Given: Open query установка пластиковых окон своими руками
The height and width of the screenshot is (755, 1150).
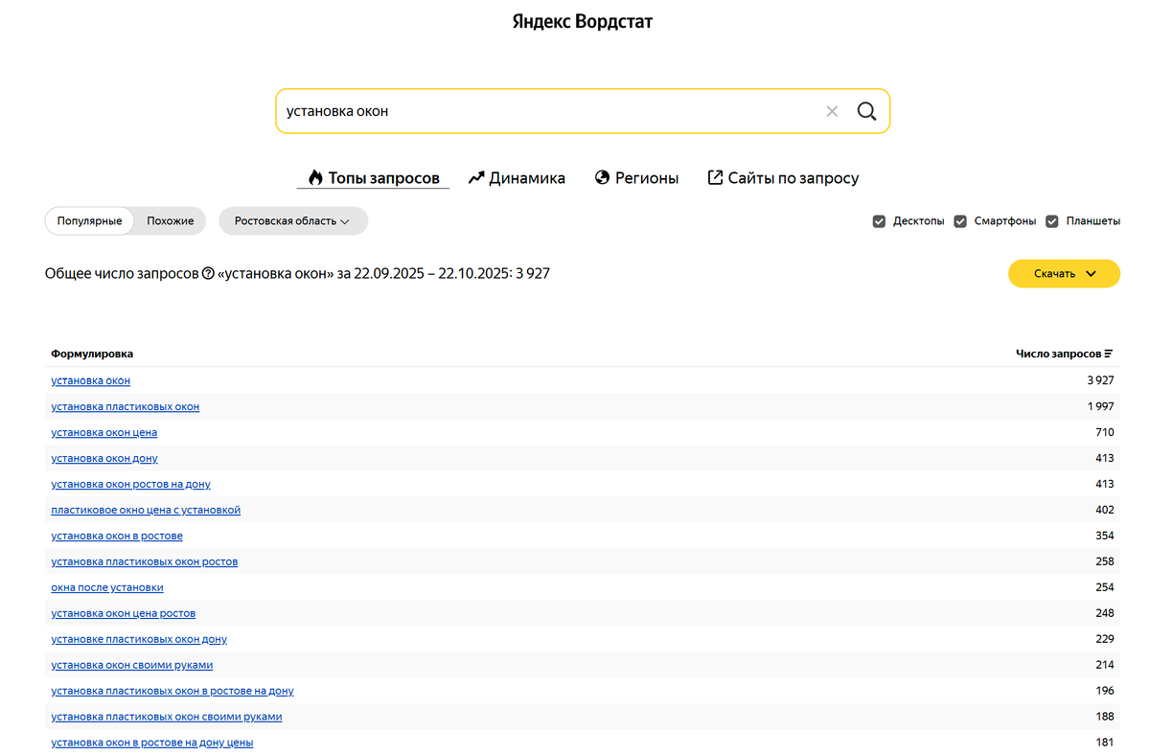Looking at the screenshot, I should point(167,717).
